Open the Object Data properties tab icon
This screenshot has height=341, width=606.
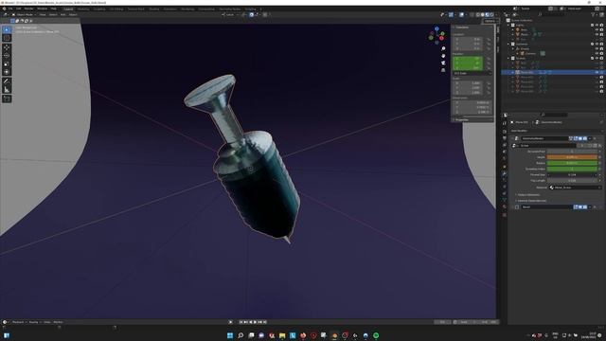click(505, 200)
